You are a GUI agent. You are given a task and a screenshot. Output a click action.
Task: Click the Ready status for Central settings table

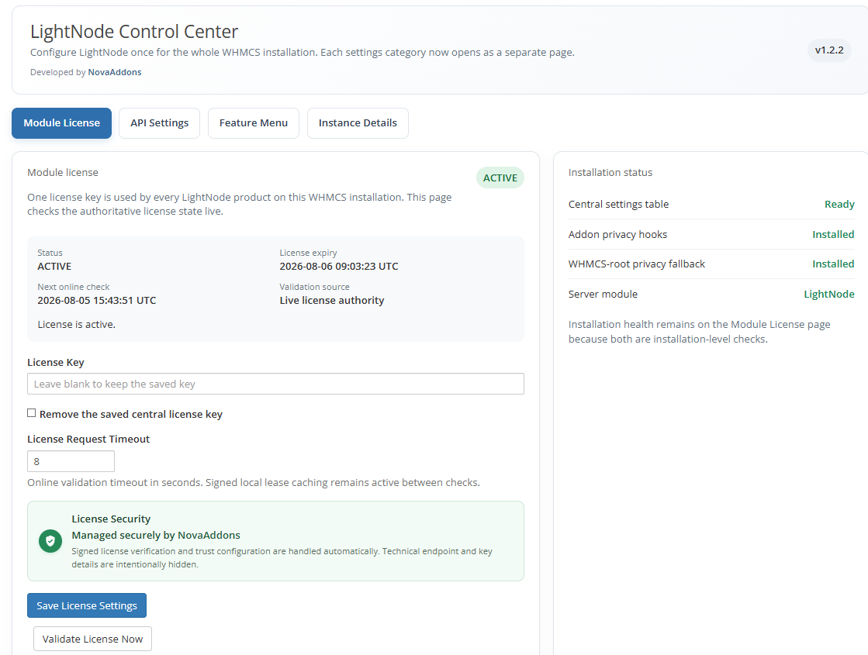click(x=839, y=204)
